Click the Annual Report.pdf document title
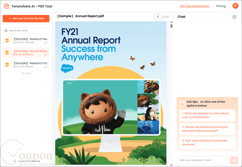This screenshot has height=167, width=242. tap(80, 16)
